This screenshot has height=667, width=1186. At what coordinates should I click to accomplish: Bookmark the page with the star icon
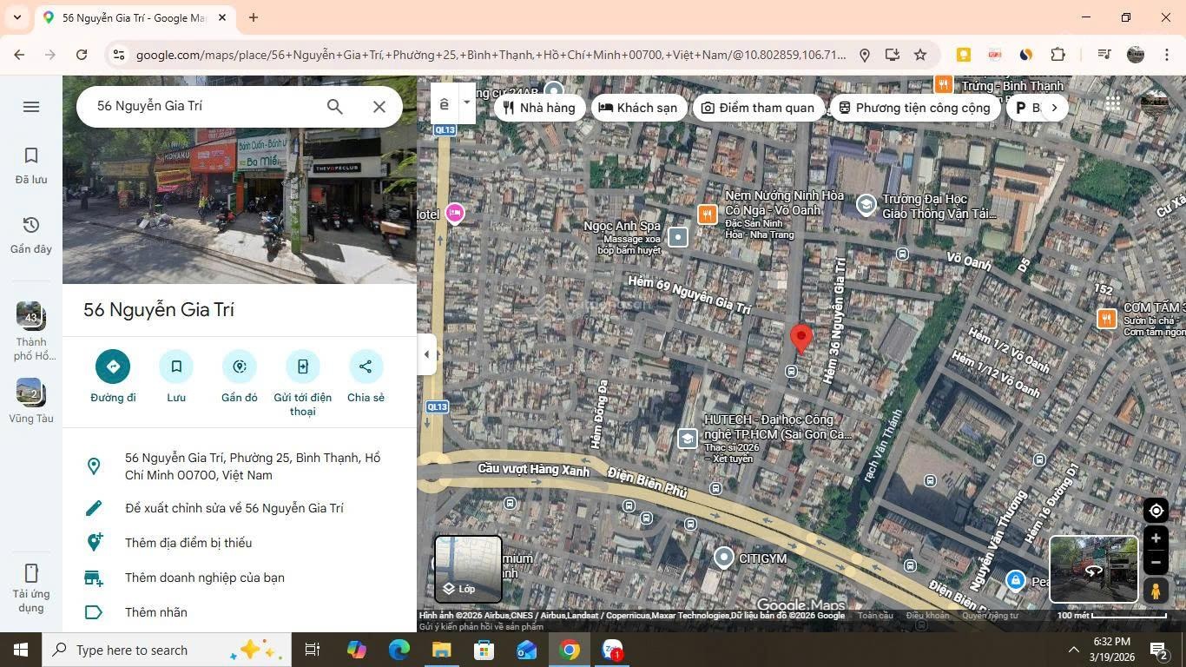920,55
